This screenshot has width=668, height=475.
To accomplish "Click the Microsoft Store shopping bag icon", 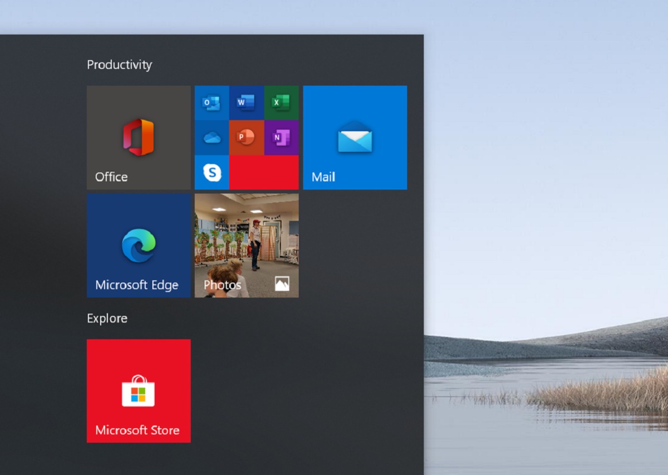I will [139, 391].
